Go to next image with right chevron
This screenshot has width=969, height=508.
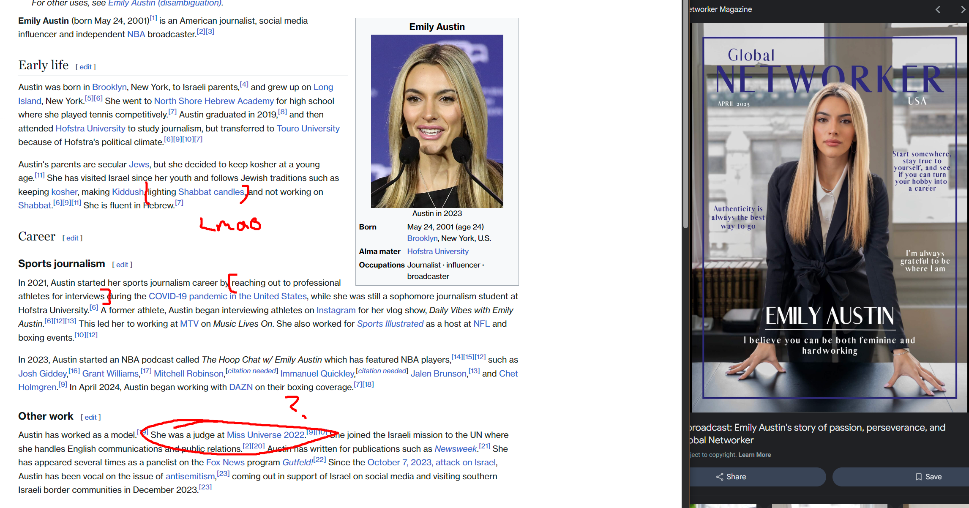(x=963, y=9)
